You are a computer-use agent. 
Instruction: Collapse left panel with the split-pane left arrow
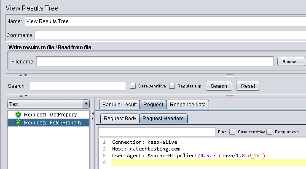coord(93,114)
